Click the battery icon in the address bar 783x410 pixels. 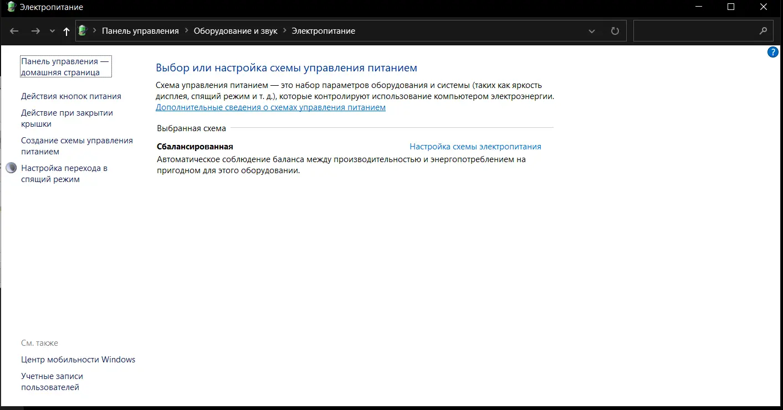tap(83, 31)
